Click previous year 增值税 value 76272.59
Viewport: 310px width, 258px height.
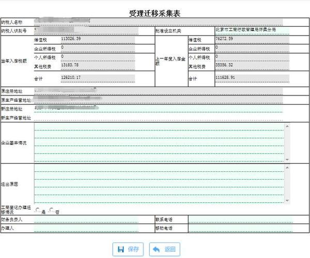[x=252, y=40]
